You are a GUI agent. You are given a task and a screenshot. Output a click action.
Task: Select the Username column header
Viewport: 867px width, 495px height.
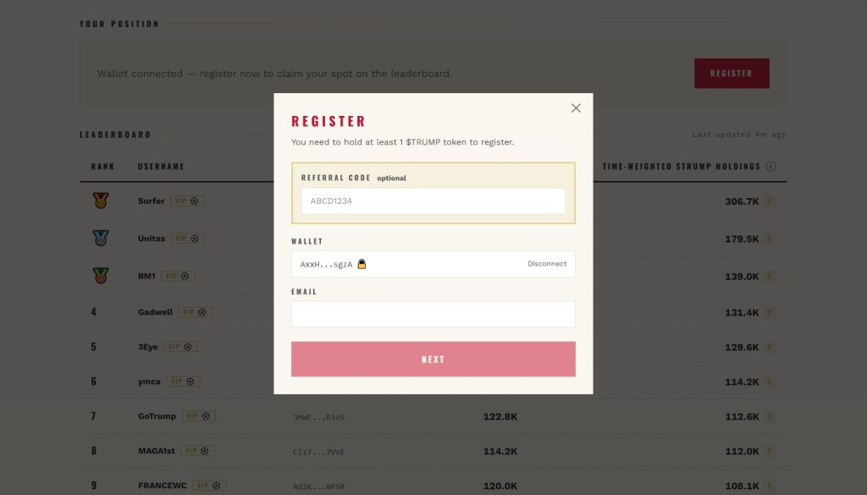pos(161,167)
